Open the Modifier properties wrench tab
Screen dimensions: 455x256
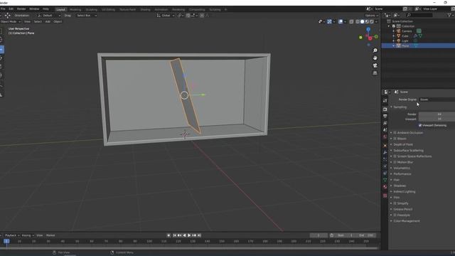(385, 152)
